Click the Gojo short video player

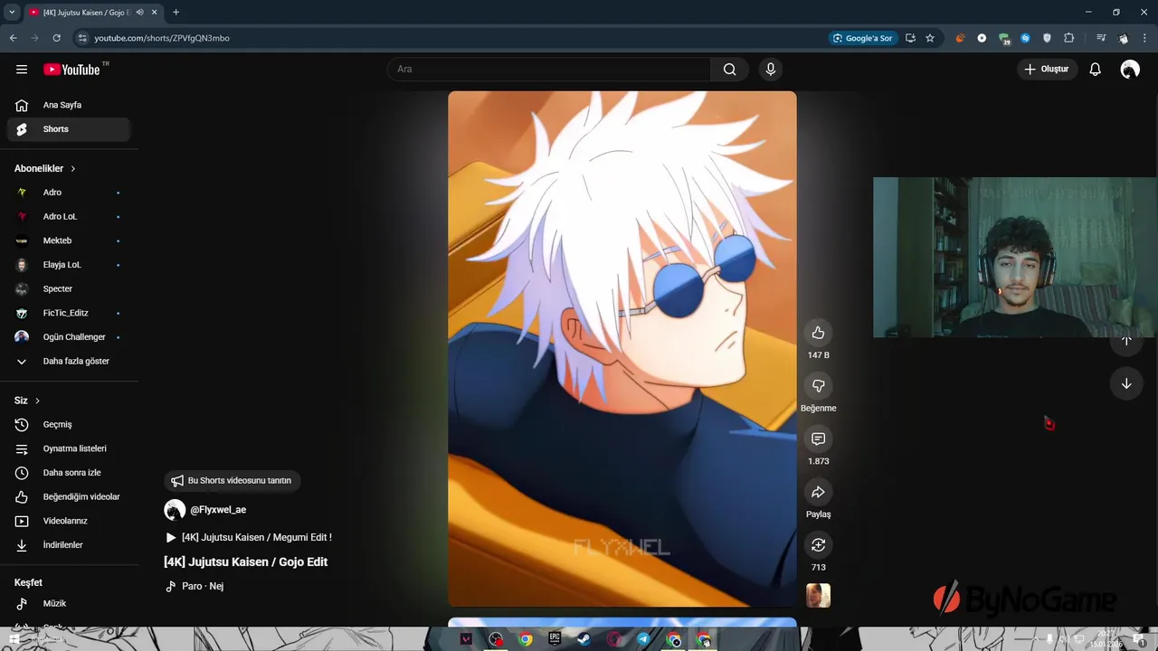[622, 349]
